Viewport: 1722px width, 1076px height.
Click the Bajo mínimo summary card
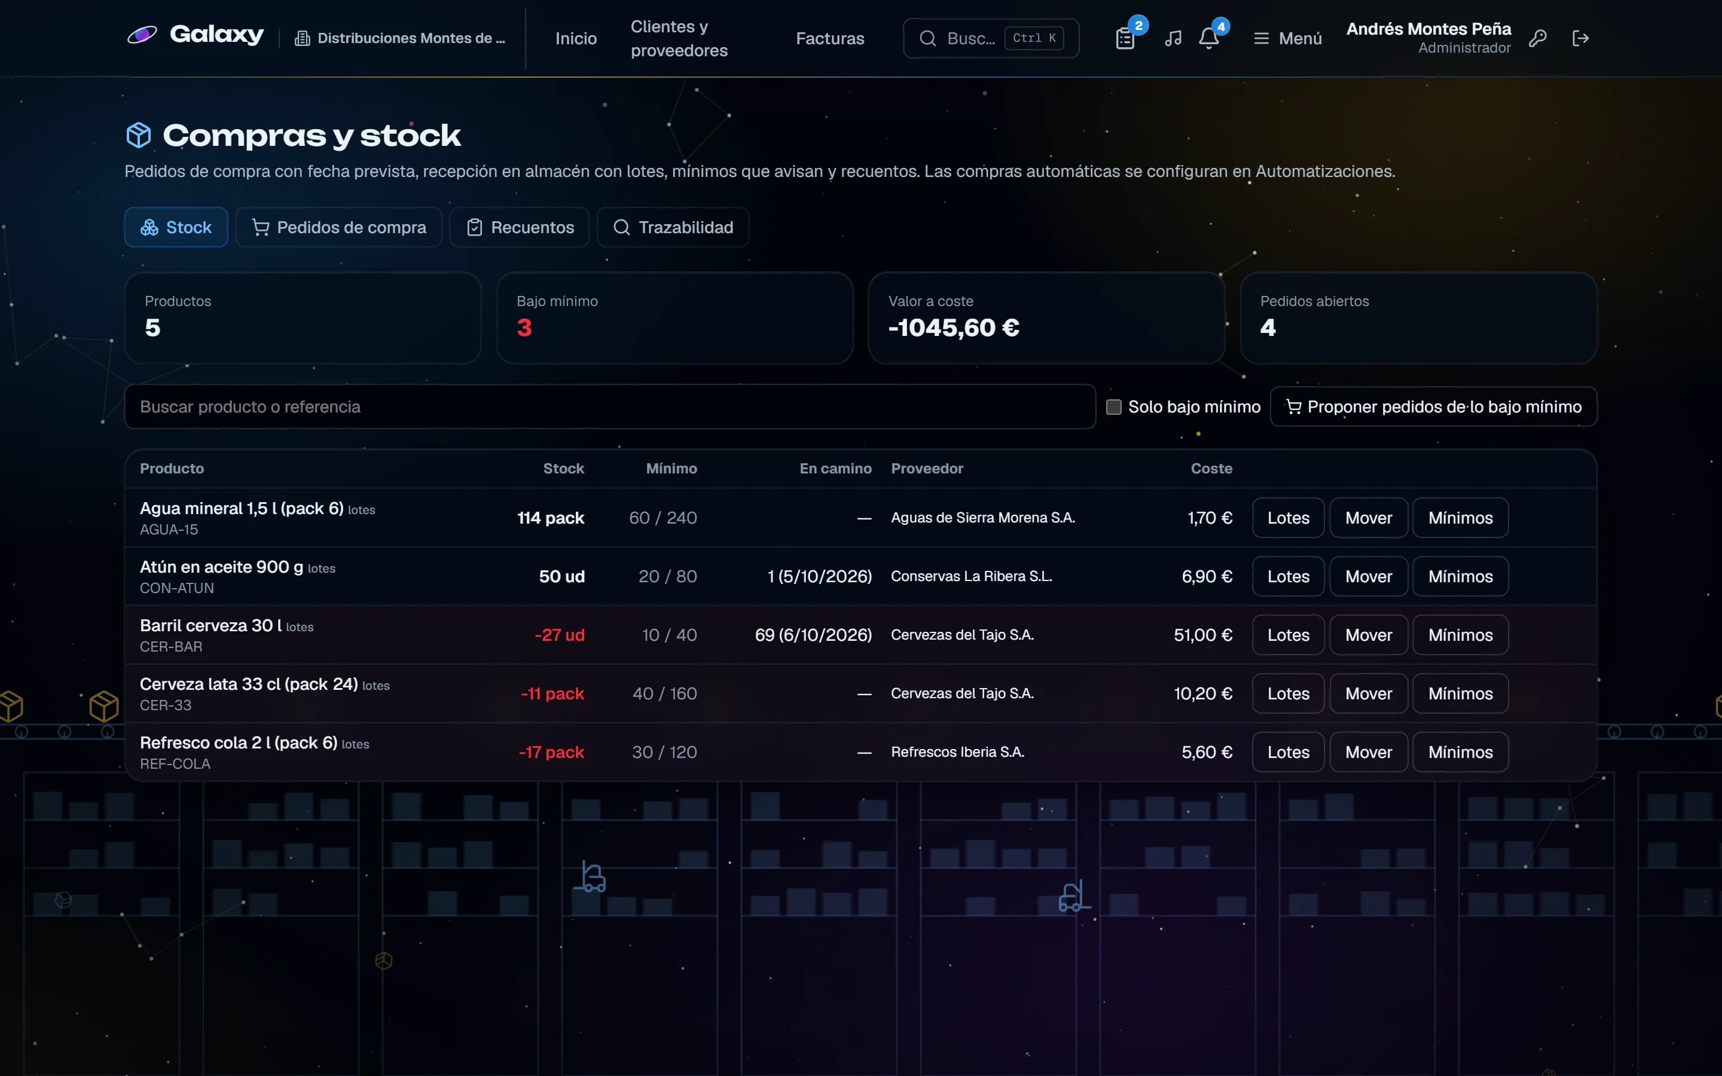point(674,318)
